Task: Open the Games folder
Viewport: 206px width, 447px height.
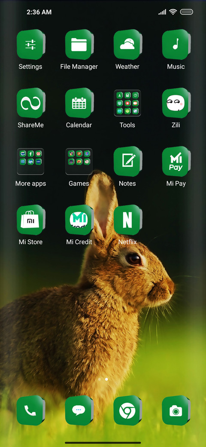Action: point(79,161)
